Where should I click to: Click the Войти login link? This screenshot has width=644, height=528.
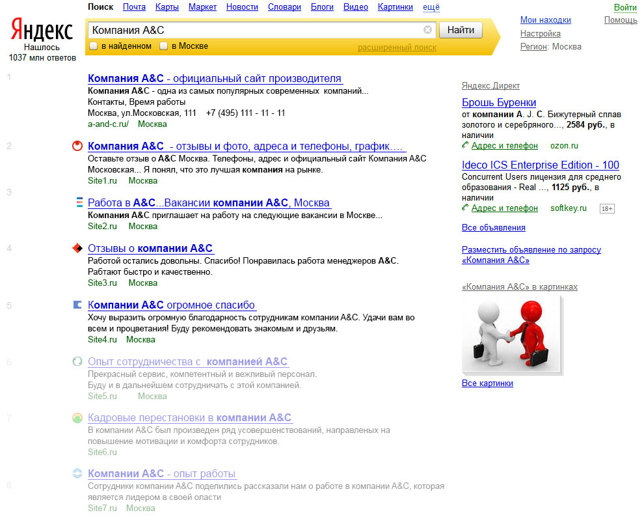click(625, 7)
